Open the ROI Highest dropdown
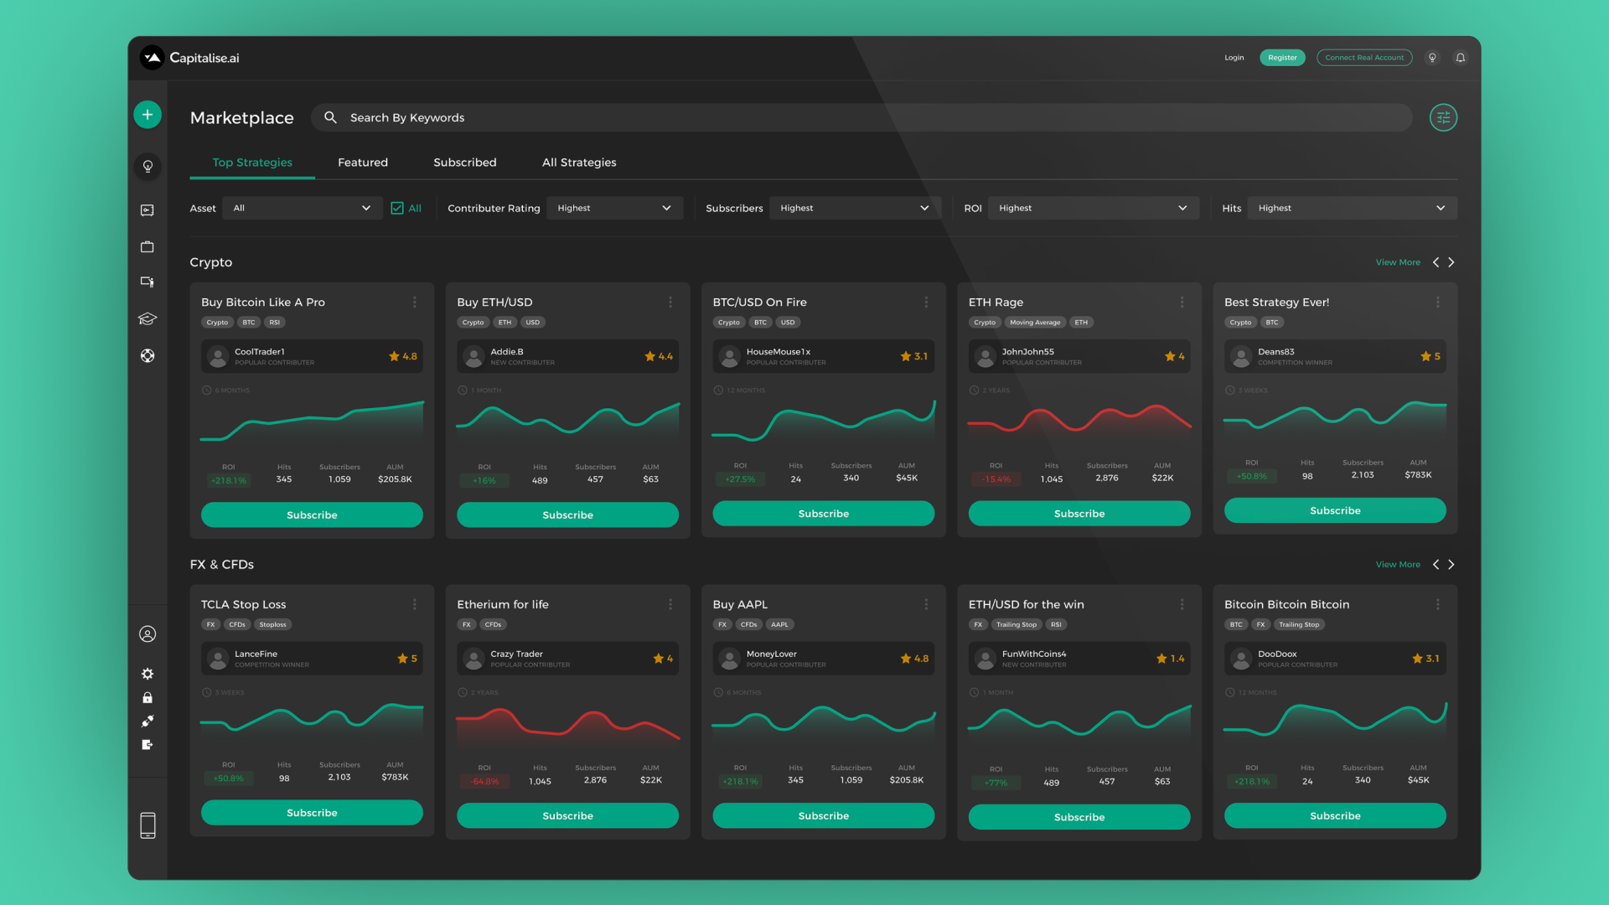The width and height of the screenshot is (1609, 905). 1093,208
